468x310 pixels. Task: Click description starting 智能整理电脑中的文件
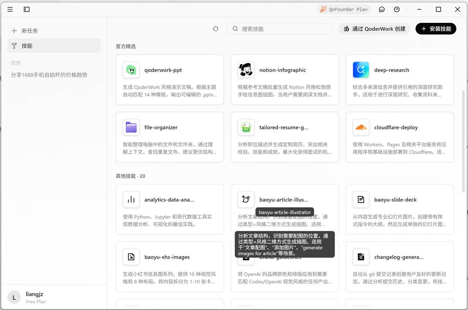point(169,148)
